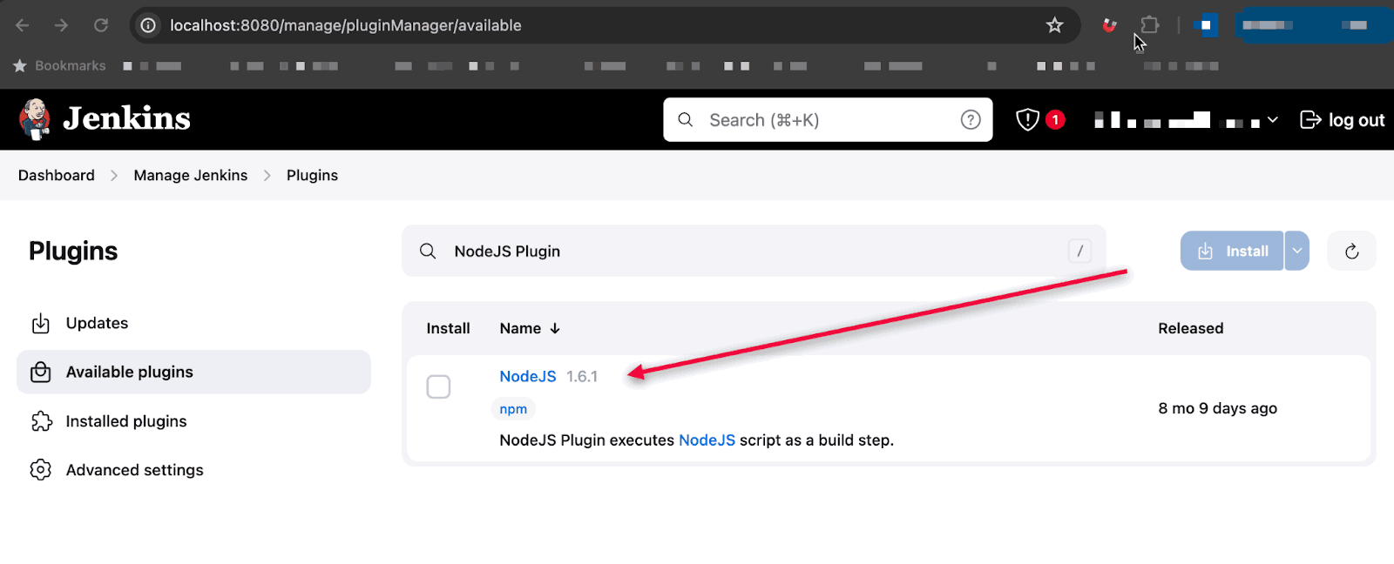1394x564 pixels.
Task: Click the Bookmarks label in bookmarks bar
Action: click(x=71, y=65)
